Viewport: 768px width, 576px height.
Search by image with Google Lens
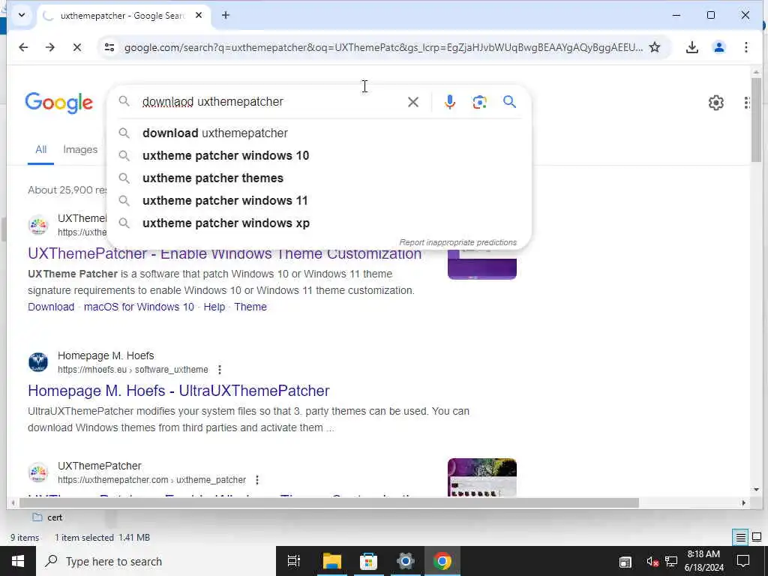(479, 102)
